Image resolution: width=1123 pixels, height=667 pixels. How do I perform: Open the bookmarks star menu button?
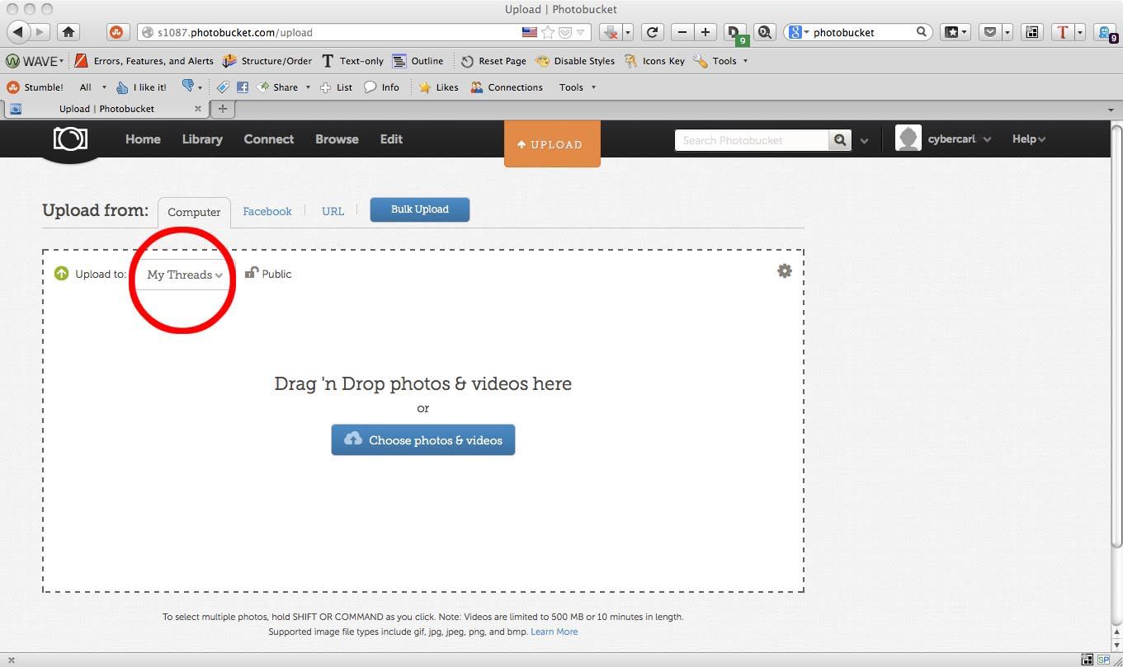955,32
